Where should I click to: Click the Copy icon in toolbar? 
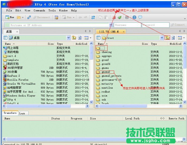pos(101,17)
